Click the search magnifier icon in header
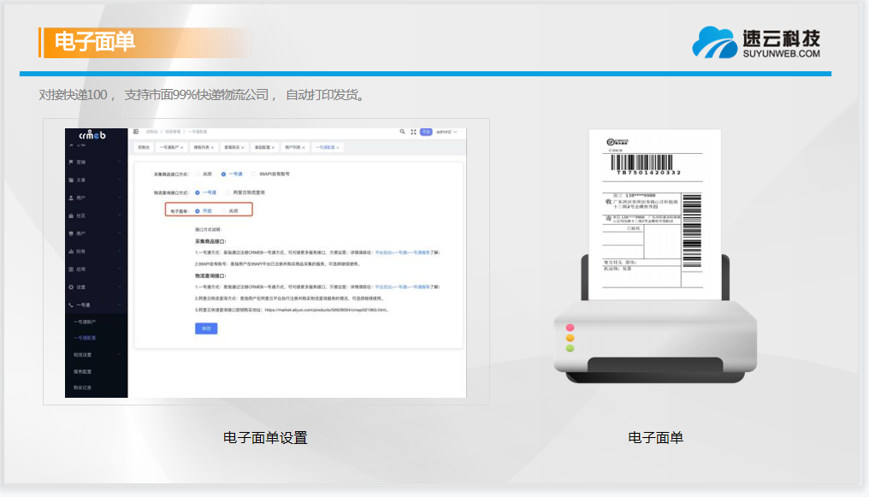Image resolution: width=869 pixels, height=497 pixels. pyautogui.click(x=403, y=132)
